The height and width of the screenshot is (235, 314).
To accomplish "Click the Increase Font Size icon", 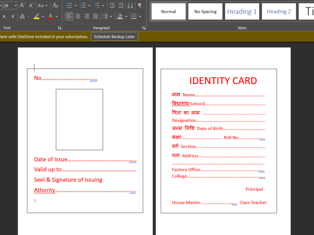I will click(x=22, y=5).
